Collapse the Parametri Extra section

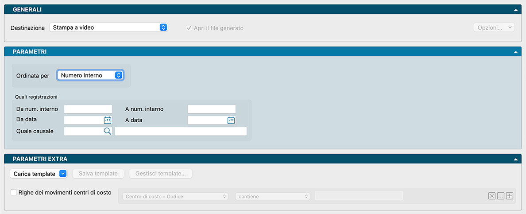515,159
